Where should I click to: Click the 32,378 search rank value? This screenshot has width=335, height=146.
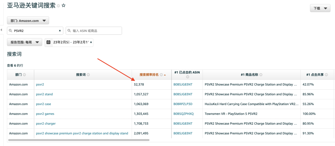pyautogui.click(x=139, y=85)
